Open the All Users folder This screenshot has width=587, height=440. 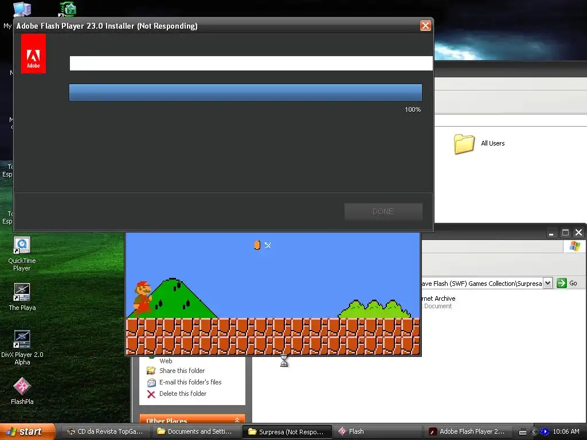coord(480,144)
